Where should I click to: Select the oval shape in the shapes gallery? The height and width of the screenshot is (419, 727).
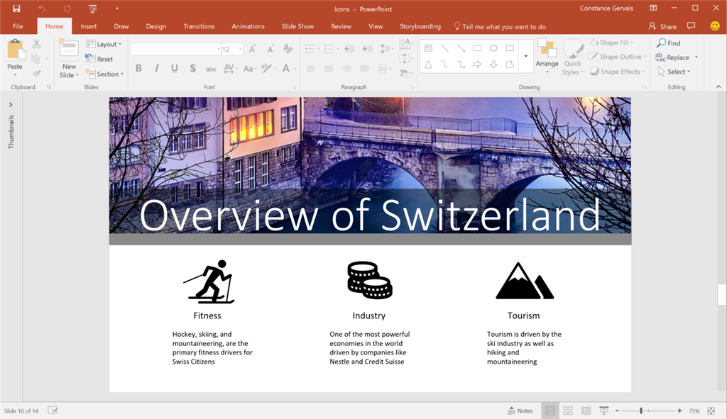(493, 48)
